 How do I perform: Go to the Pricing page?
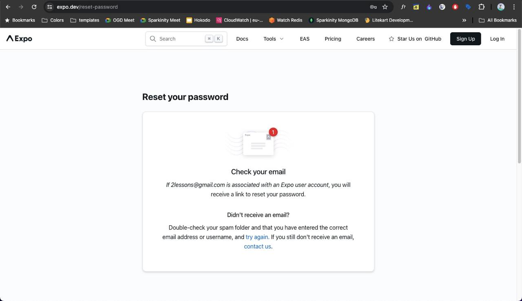click(333, 39)
